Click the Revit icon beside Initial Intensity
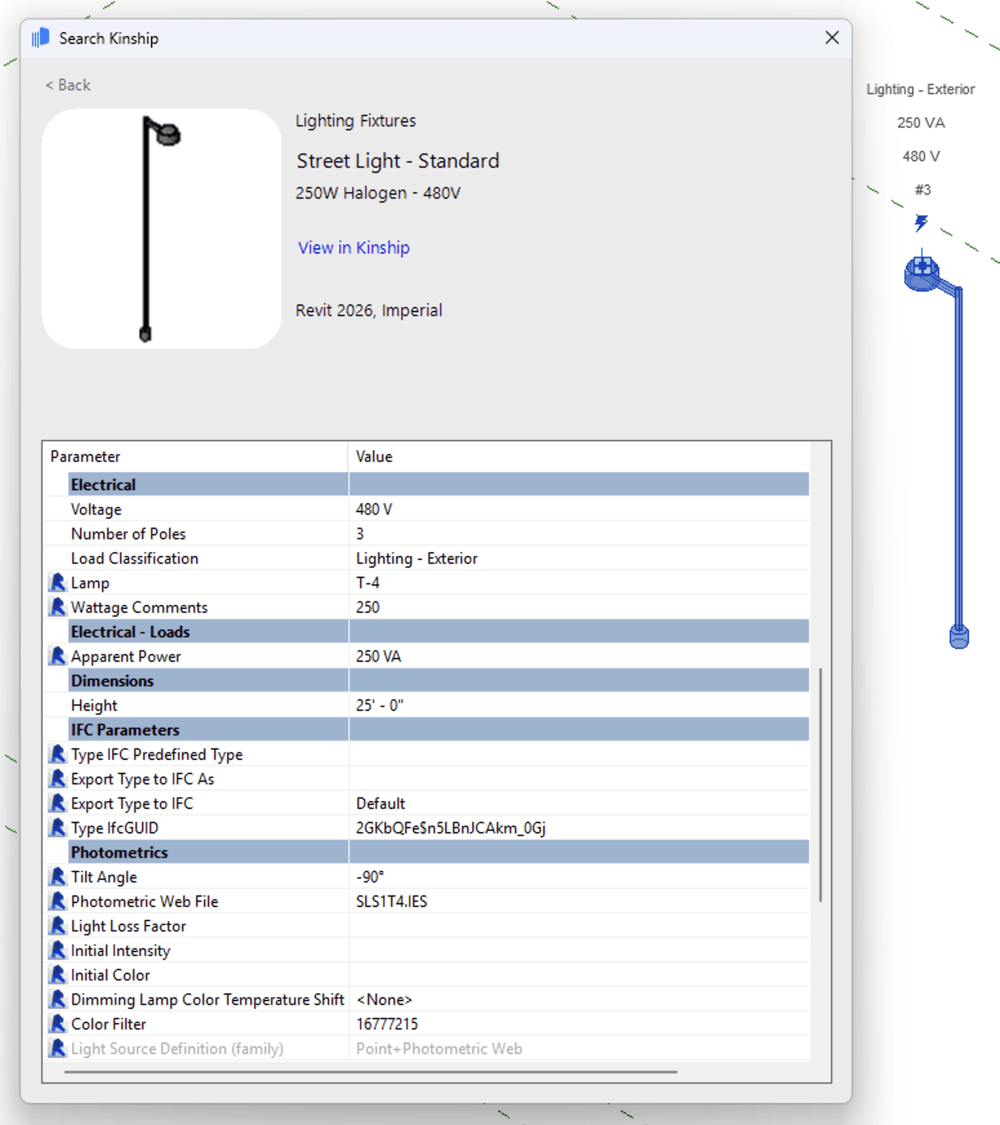The height and width of the screenshot is (1125, 1000). point(58,950)
